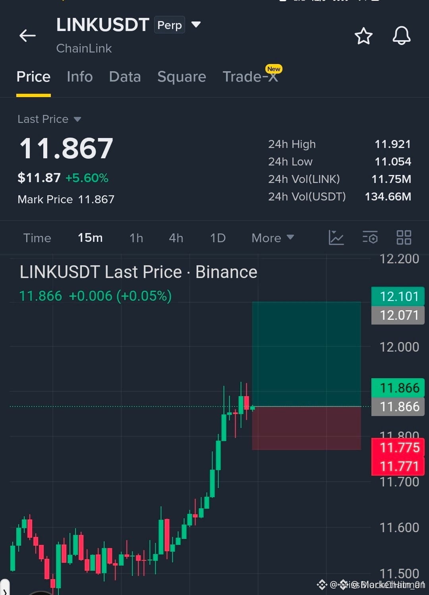Screen dimensions: 429x595
Task: Tap the +5.60% change value
Action: tap(87, 178)
